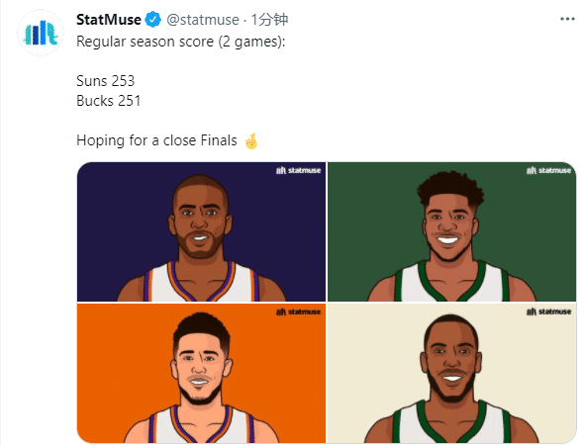
Task: Click the blue verified badge
Action: (x=152, y=20)
